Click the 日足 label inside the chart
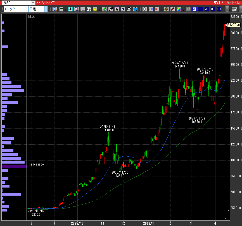 coord(32,16)
